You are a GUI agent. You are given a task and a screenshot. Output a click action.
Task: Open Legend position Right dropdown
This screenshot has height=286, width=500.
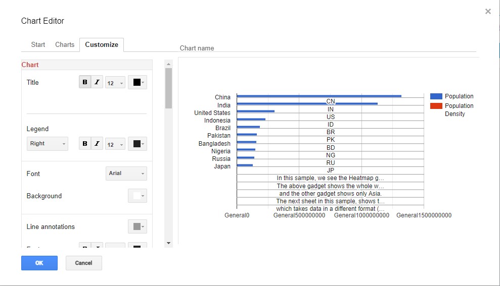point(48,144)
